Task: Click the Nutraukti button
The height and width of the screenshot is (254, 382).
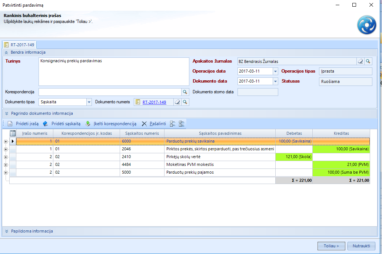Action: pos(361,246)
